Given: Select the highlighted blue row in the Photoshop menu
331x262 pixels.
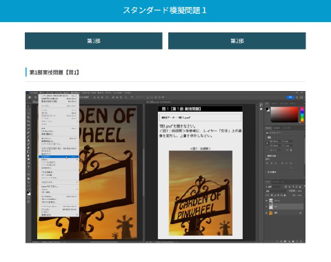Looking at the screenshot, I should pyautogui.click(x=59, y=157).
